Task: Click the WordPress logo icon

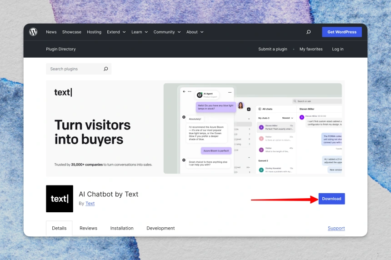Action: pos(33,32)
